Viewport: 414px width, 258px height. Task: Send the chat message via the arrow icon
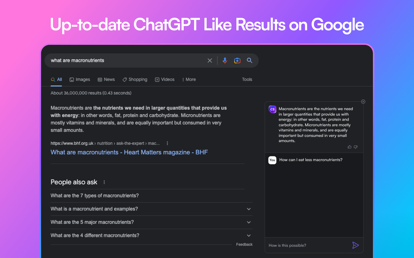click(x=355, y=245)
